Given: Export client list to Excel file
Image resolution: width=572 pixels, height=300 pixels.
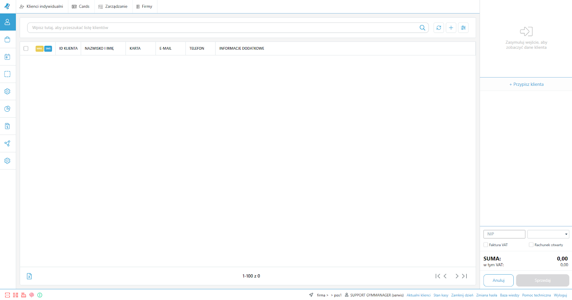Looking at the screenshot, I should (x=29, y=276).
